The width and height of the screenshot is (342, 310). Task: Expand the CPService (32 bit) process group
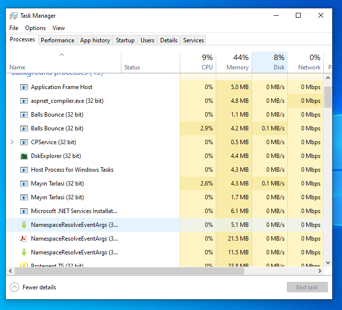(x=12, y=142)
